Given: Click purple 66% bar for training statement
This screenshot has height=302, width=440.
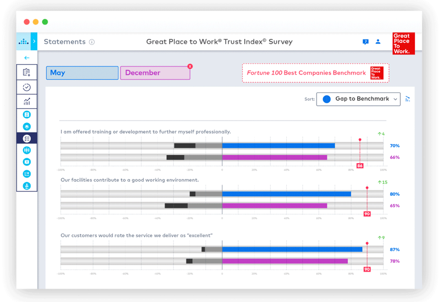Looking at the screenshot, I should [275, 157].
